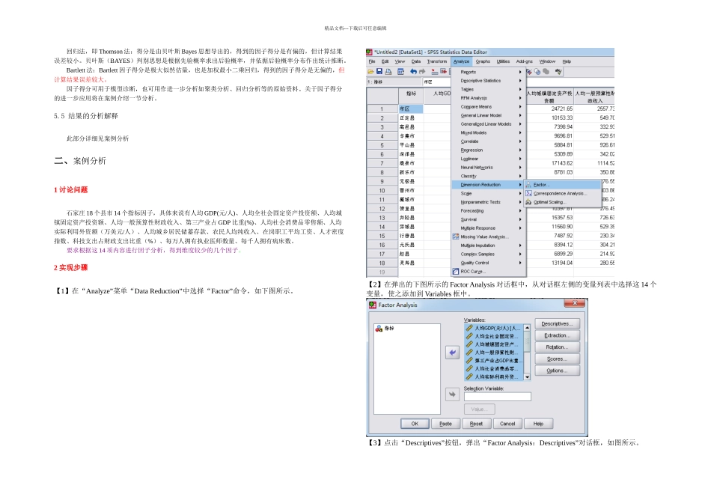Click the Save disk icon in SPSS toolbar
This screenshot has width=711, height=503.
379,71
